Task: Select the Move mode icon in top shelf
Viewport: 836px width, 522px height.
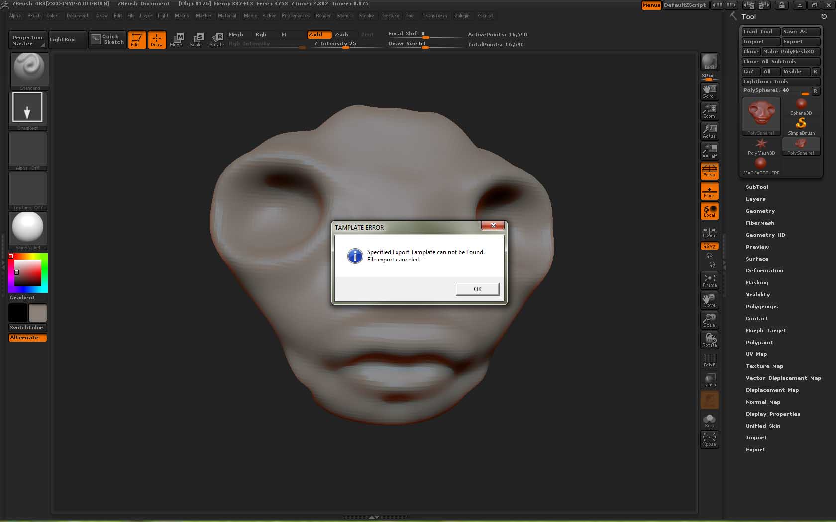Action: coord(176,40)
